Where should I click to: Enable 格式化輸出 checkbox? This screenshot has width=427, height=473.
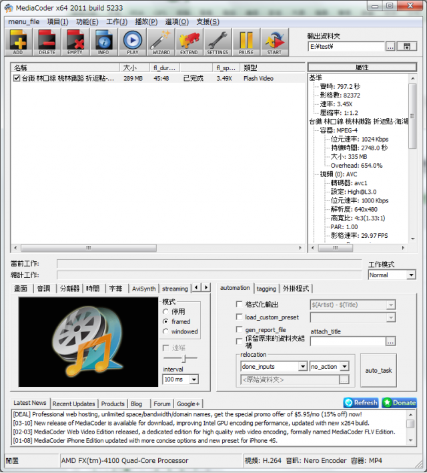240,304
